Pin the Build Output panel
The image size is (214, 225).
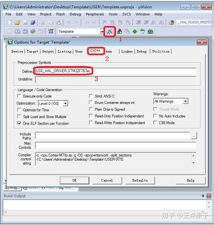tap(203, 196)
